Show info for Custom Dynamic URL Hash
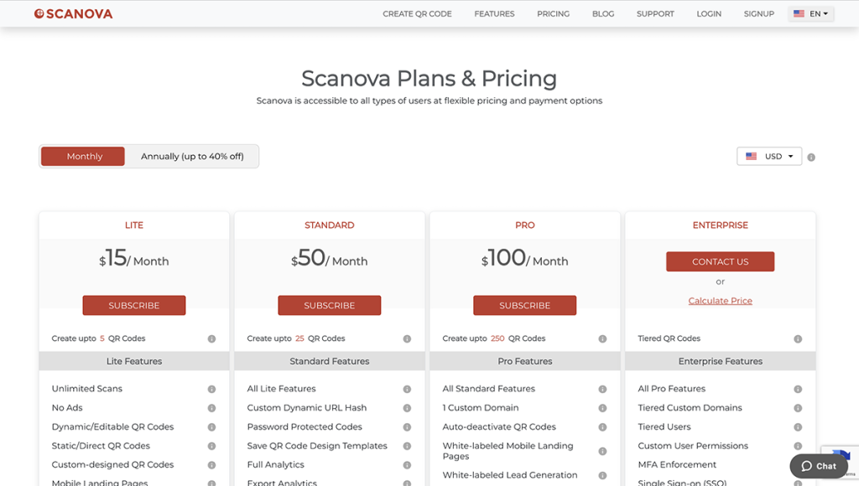This screenshot has height=486, width=859. click(407, 408)
